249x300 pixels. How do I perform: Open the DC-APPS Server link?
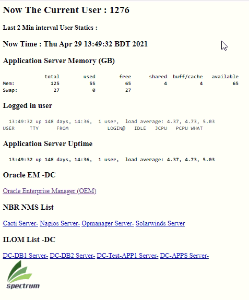click(x=184, y=256)
